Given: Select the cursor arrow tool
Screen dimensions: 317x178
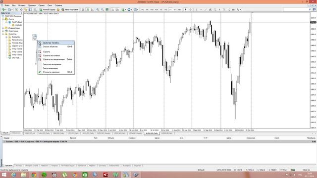Looking at the screenshot, I should 186,9.
